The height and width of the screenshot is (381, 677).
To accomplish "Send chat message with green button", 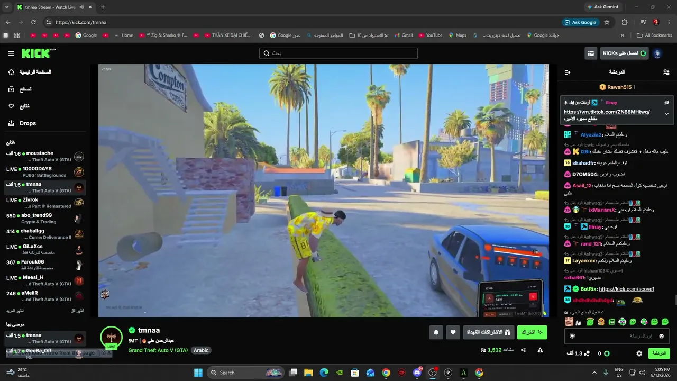I will point(659,353).
